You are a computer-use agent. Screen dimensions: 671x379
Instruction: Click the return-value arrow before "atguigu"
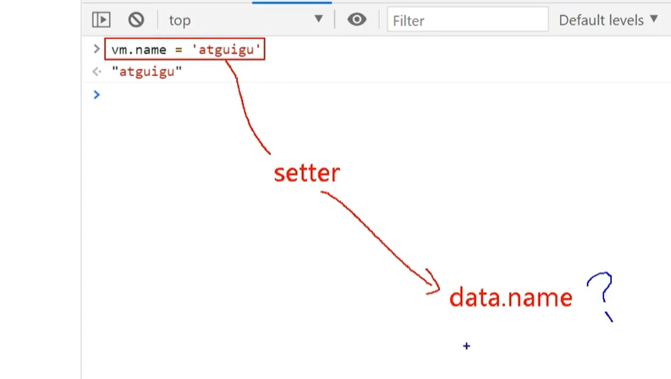[96, 72]
